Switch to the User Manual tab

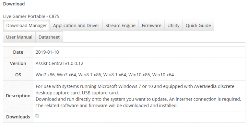coord(19,37)
